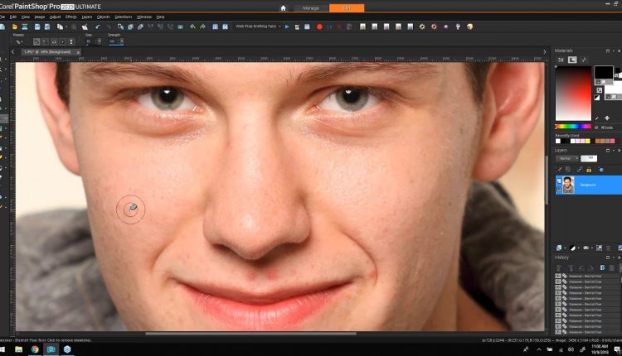Select the toothbrush Makeover mode icon

[x=46, y=41]
